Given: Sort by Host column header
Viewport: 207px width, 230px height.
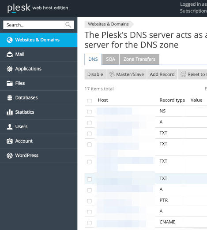Looking at the screenshot, I should pyautogui.click(x=103, y=100).
